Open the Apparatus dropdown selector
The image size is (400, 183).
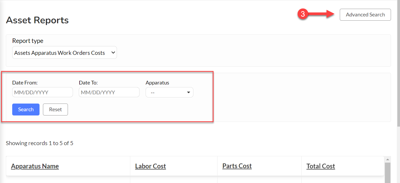(x=169, y=92)
